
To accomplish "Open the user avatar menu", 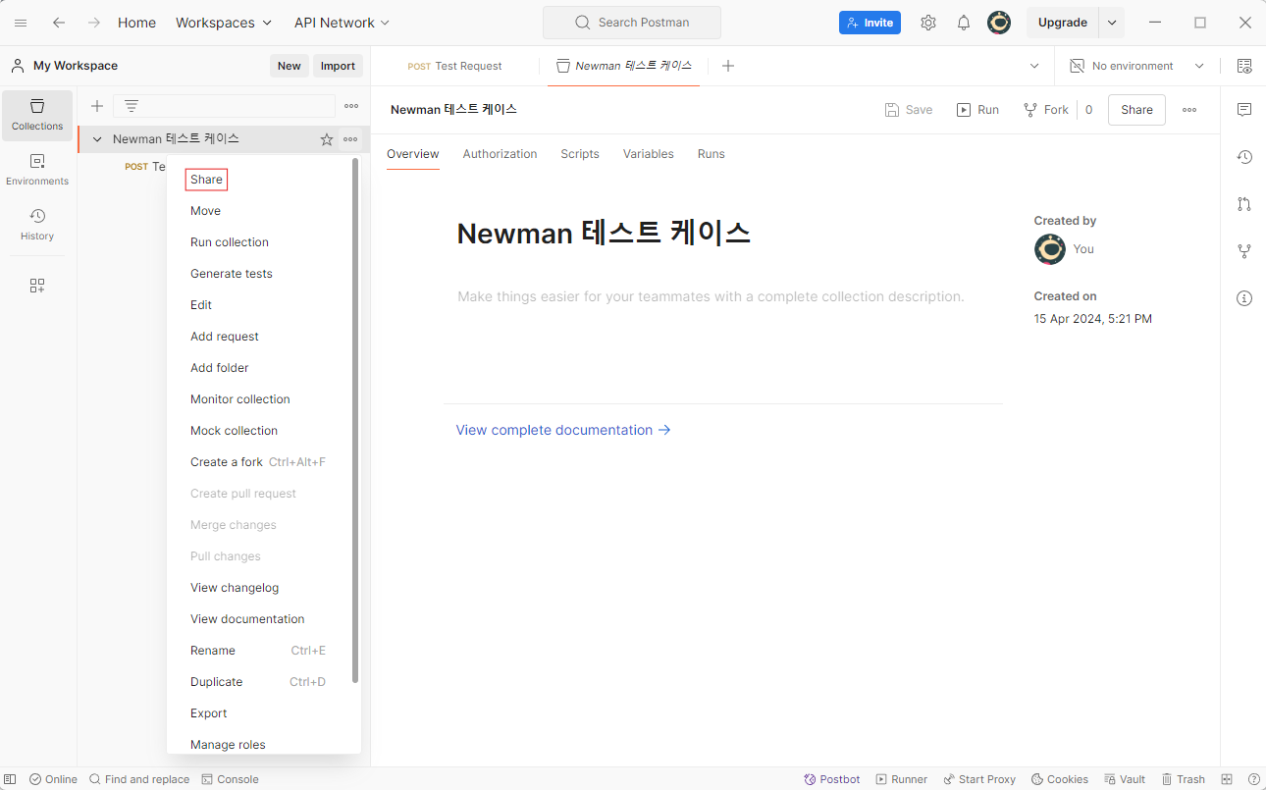I will click(999, 23).
